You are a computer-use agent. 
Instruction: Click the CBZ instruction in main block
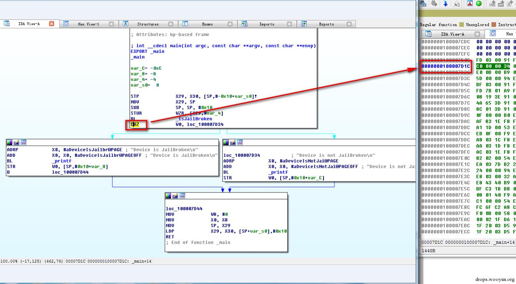click(135, 124)
